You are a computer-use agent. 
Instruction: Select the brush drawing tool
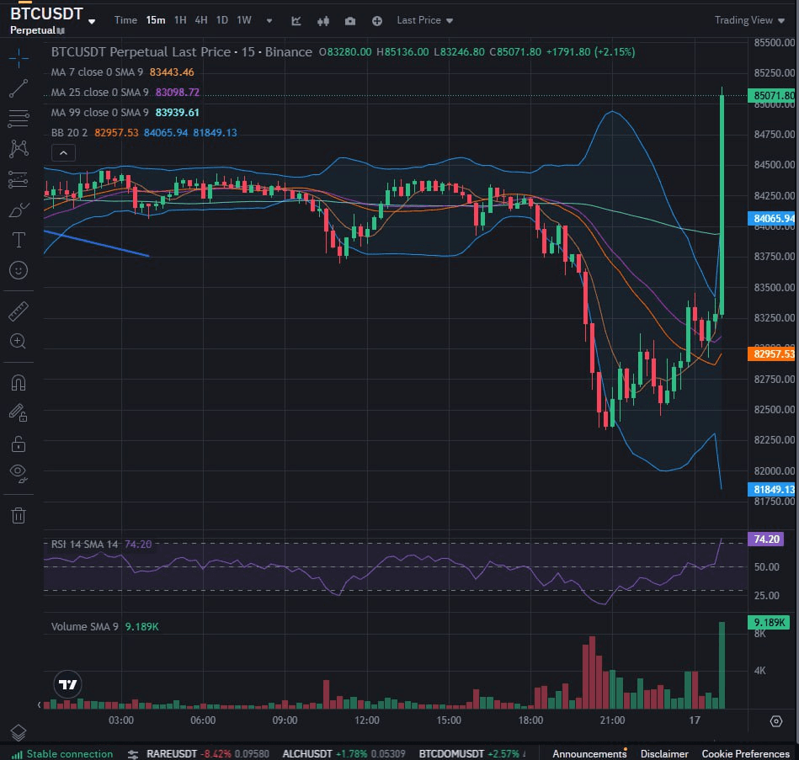(x=19, y=210)
